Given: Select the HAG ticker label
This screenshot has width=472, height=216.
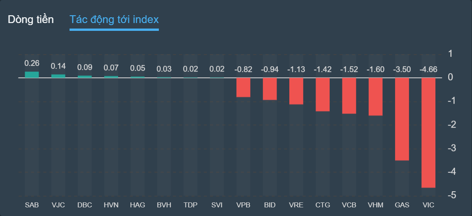Looking at the screenshot, I should click(x=137, y=205).
